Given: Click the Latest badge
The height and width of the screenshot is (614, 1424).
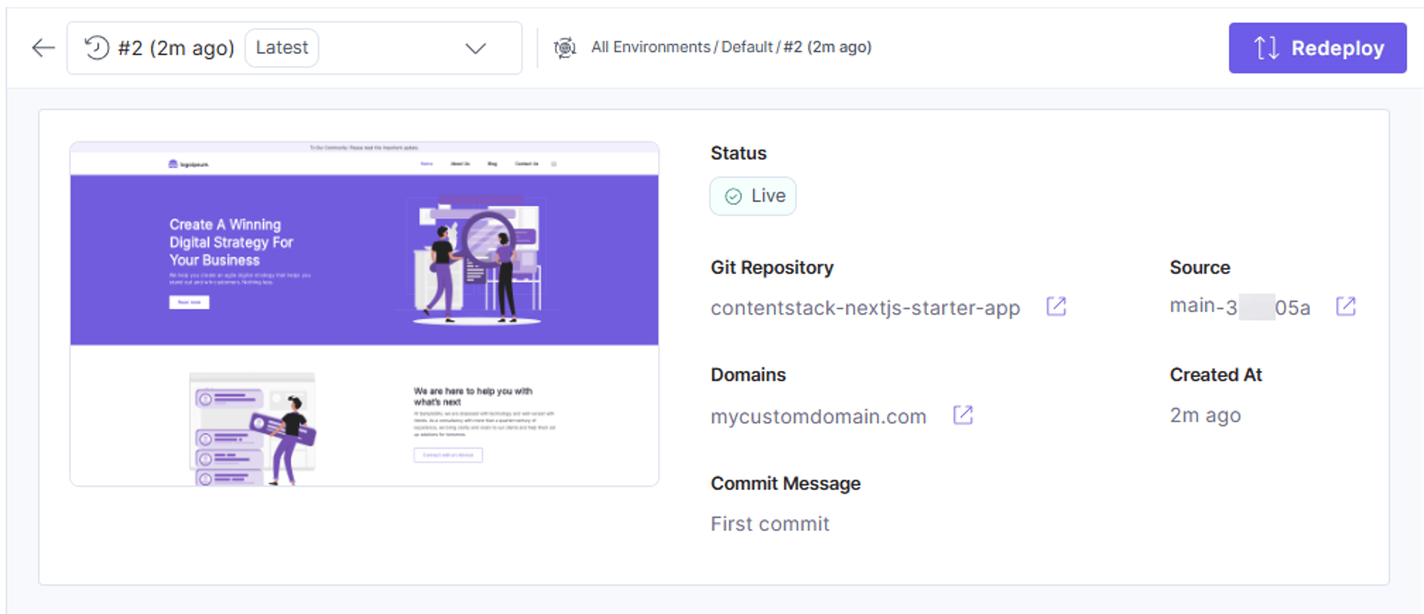Looking at the screenshot, I should pos(282,47).
